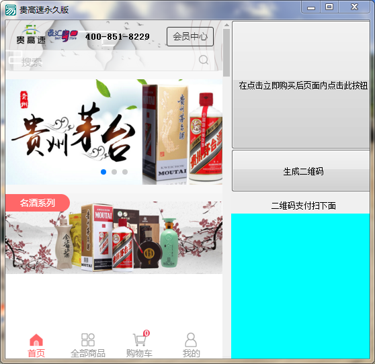Open the 贵州茅台 banner image
The image size is (375, 364).
(114, 132)
